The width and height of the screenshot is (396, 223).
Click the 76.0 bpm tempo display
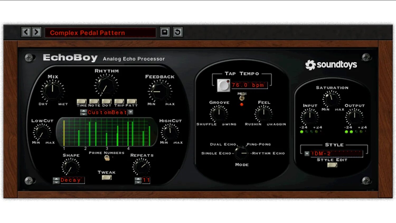249,85
